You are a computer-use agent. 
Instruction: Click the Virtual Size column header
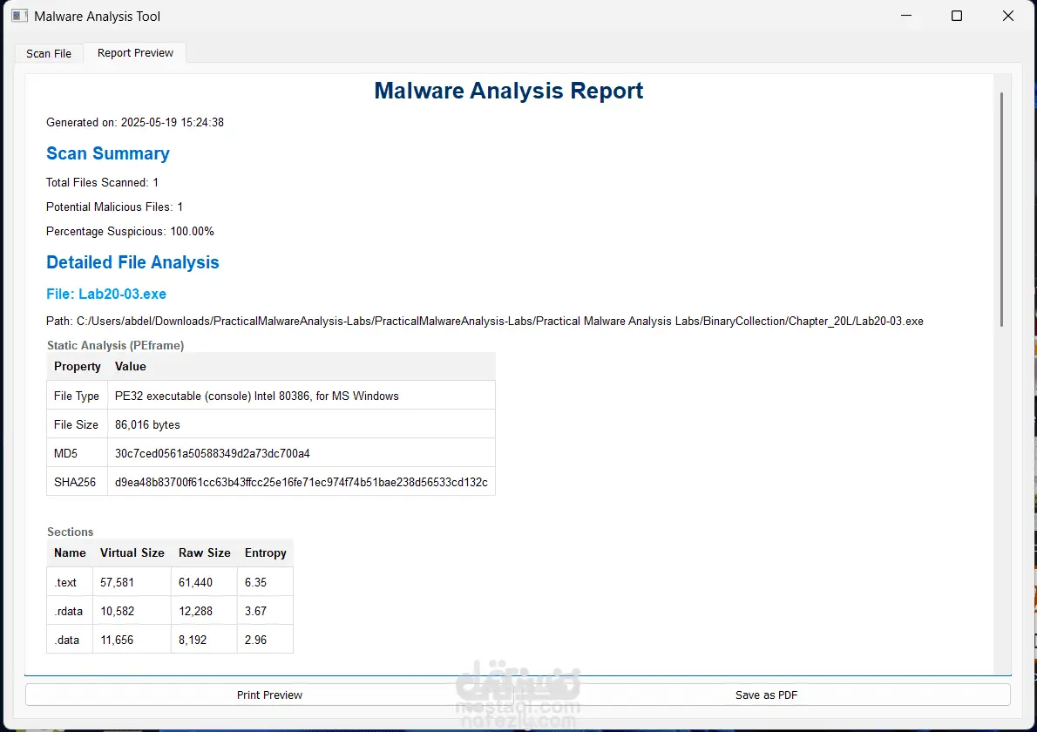click(x=132, y=552)
